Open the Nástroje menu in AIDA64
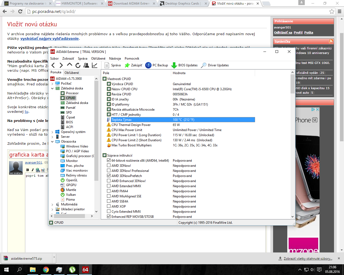 [x=115, y=59]
